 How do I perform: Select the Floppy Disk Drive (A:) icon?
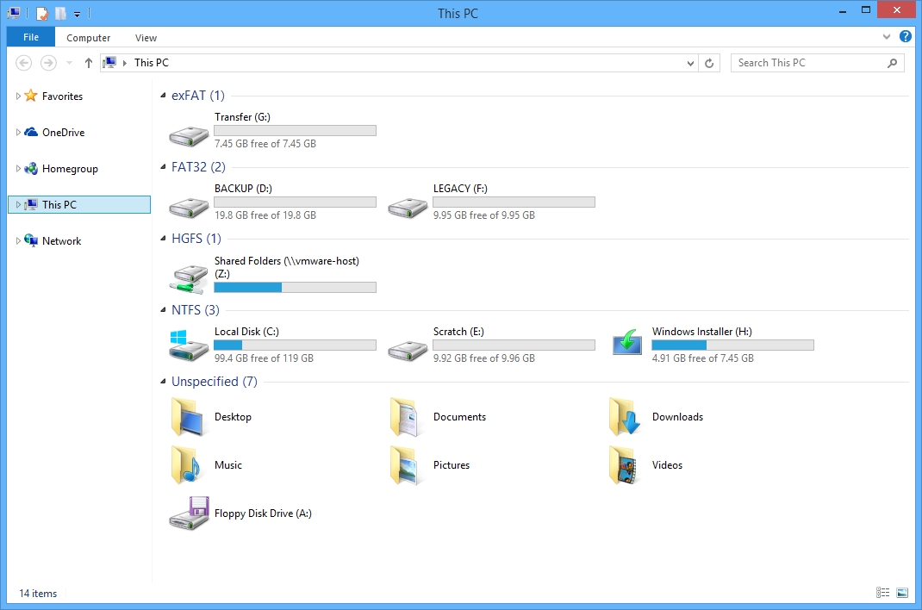(x=189, y=513)
